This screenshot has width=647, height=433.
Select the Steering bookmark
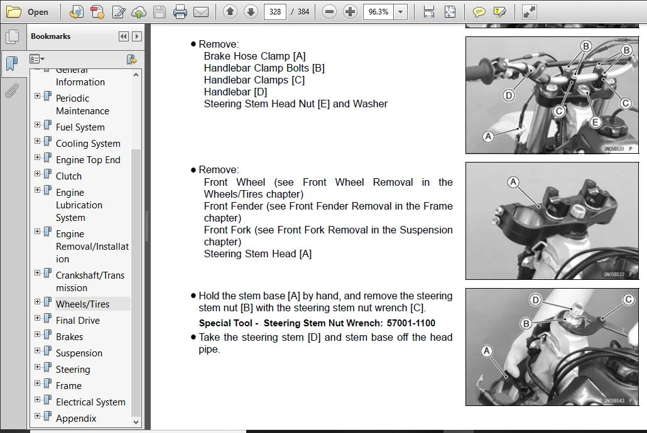[73, 370]
